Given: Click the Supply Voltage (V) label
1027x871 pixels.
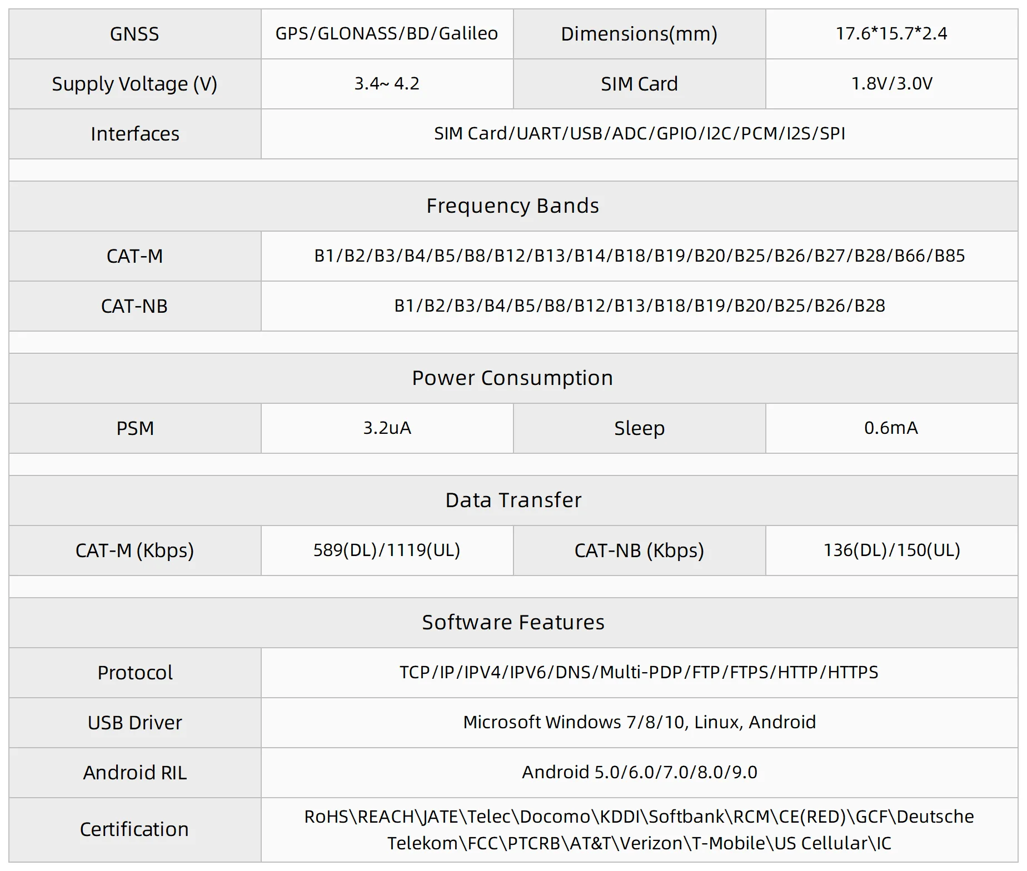Looking at the screenshot, I should [x=134, y=84].
